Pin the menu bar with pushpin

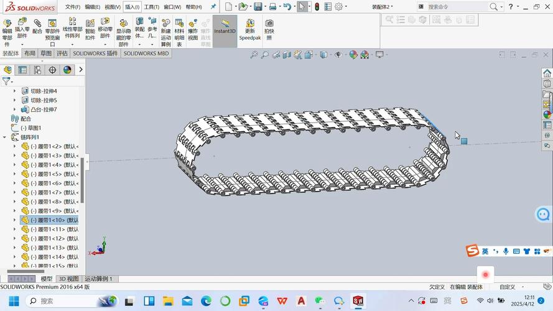pos(213,7)
